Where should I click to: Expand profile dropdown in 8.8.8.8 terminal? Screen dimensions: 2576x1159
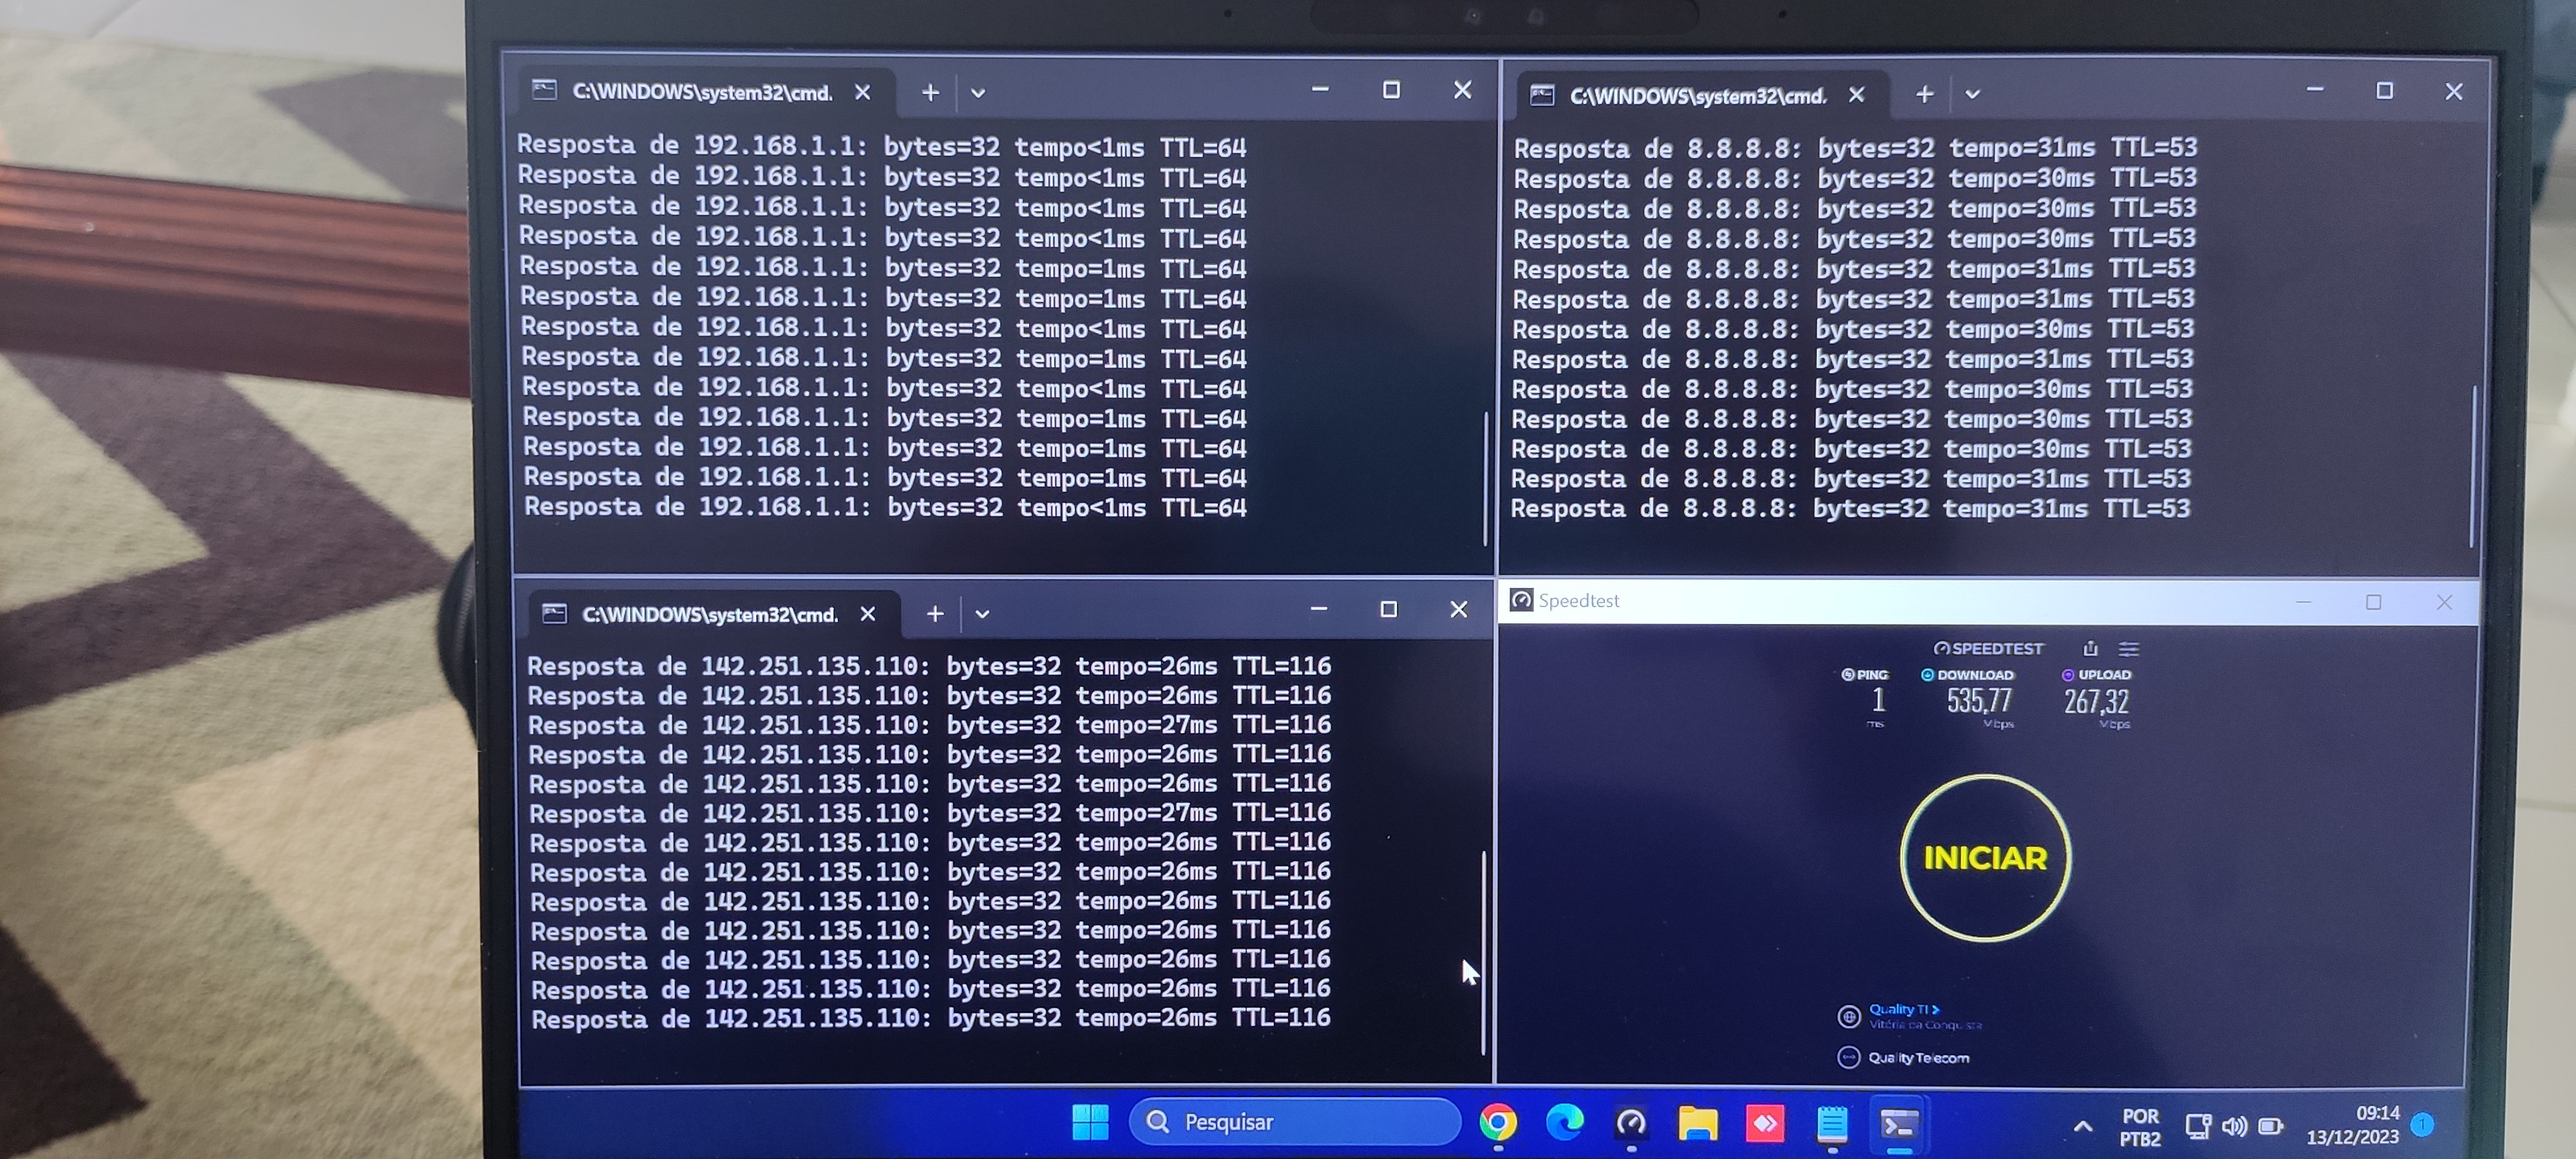click(1972, 94)
